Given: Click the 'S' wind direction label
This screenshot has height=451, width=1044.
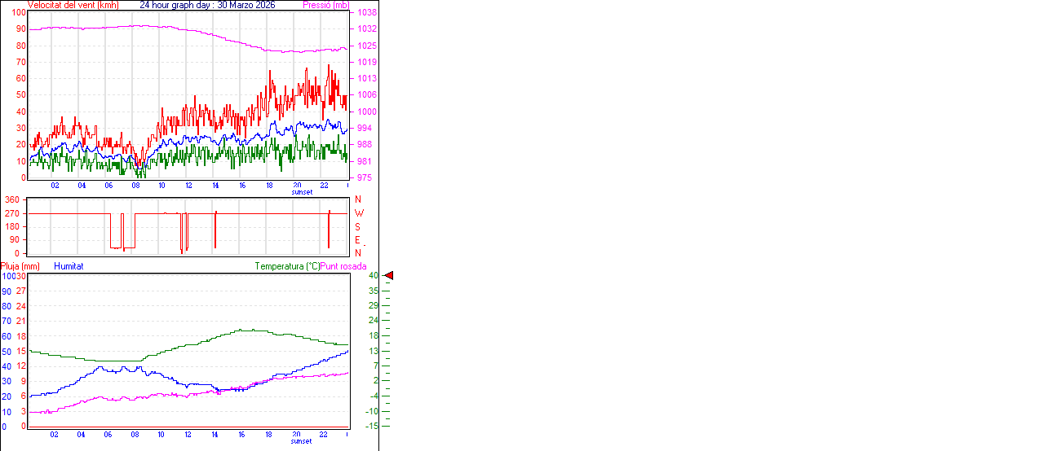Looking at the screenshot, I should tap(357, 227).
